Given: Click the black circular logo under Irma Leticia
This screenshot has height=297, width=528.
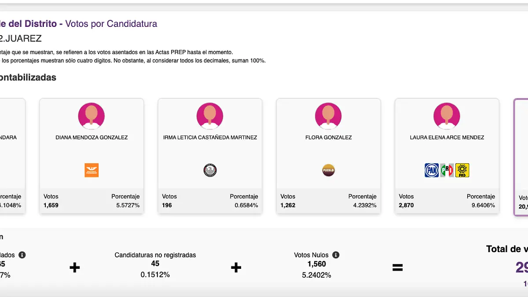Looking at the screenshot, I should coord(210,170).
